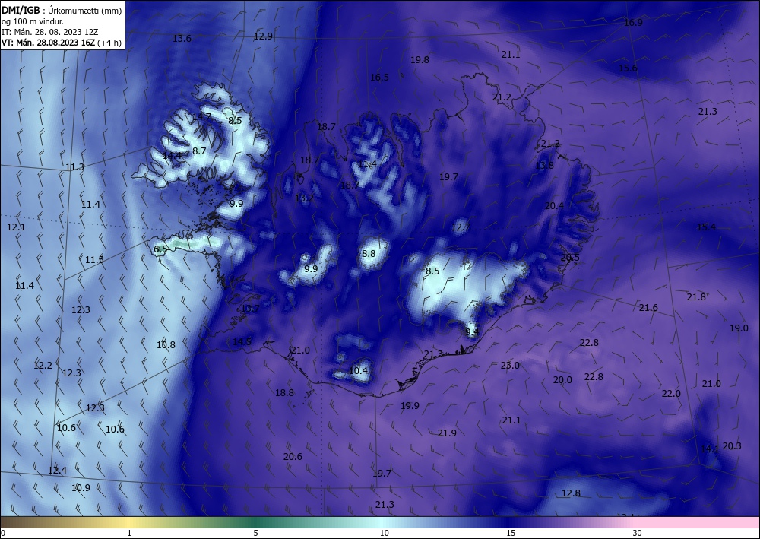Click the map value 12.7
Screen dimensions: 760x539
point(461,227)
